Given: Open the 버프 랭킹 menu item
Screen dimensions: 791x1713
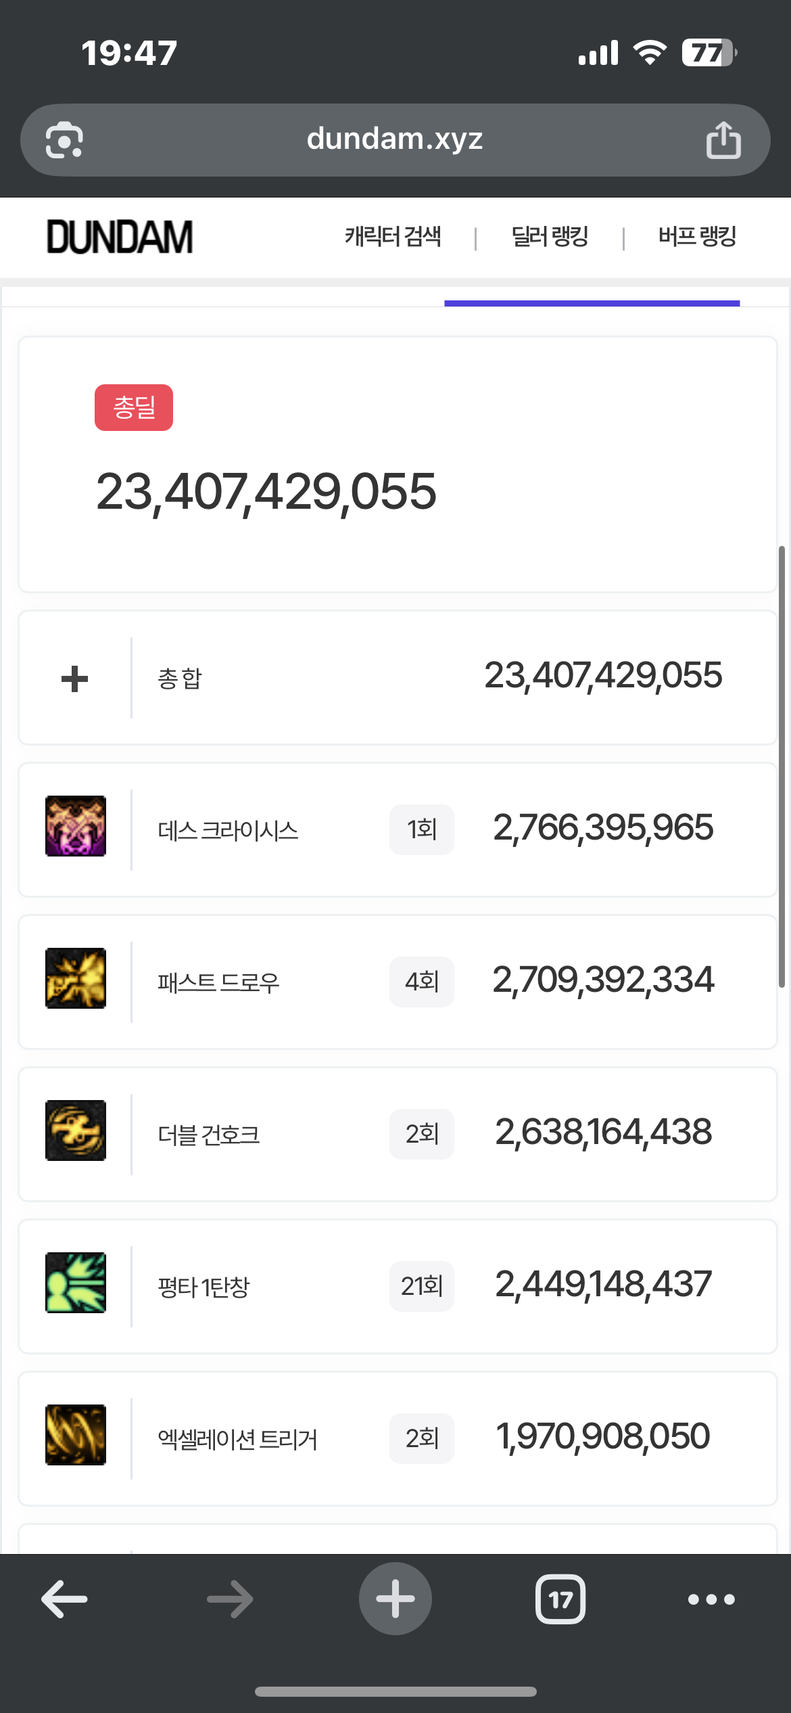Looking at the screenshot, I should (x=697, y=237).
